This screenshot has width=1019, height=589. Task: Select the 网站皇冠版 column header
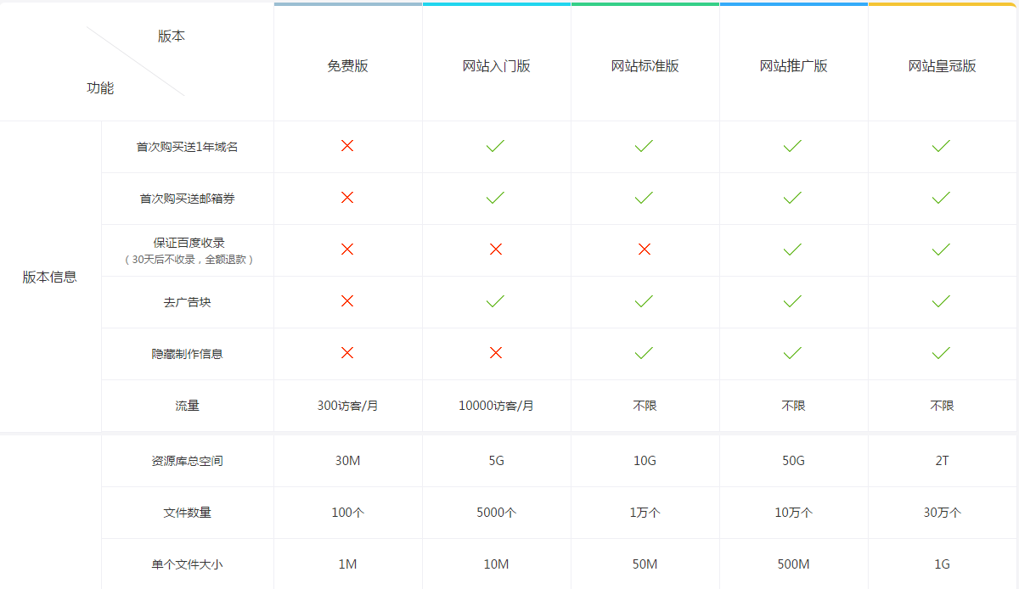(943, 66)
